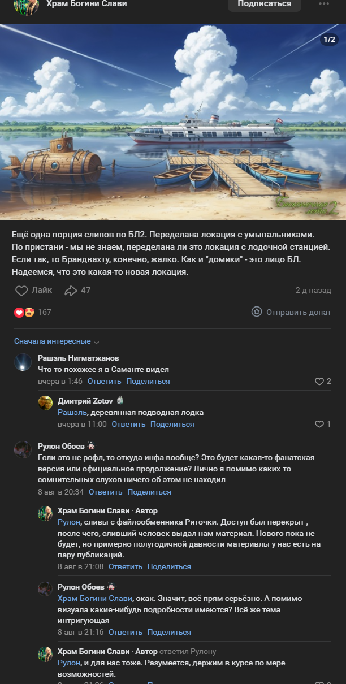Image resolution: width=346 pixels, height=684 pixels.
Task: Click the reaction emojis next to 167
Action: pos(24,312)
